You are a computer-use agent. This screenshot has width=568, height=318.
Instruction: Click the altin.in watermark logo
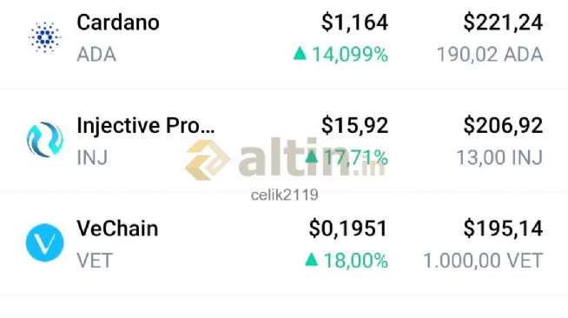click(x=285, y=159)
